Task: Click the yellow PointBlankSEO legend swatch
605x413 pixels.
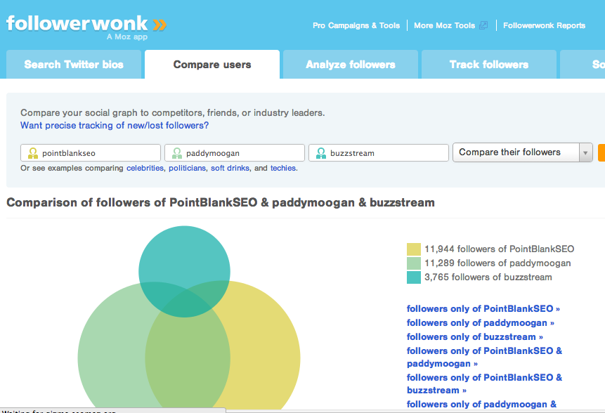Action: tap(414, 249)
